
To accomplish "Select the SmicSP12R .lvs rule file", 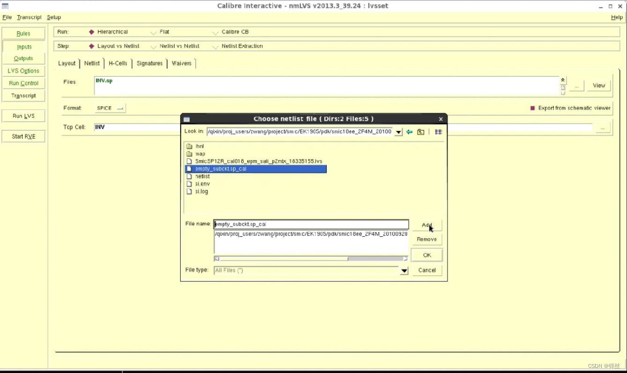I will tap(258, 161).
